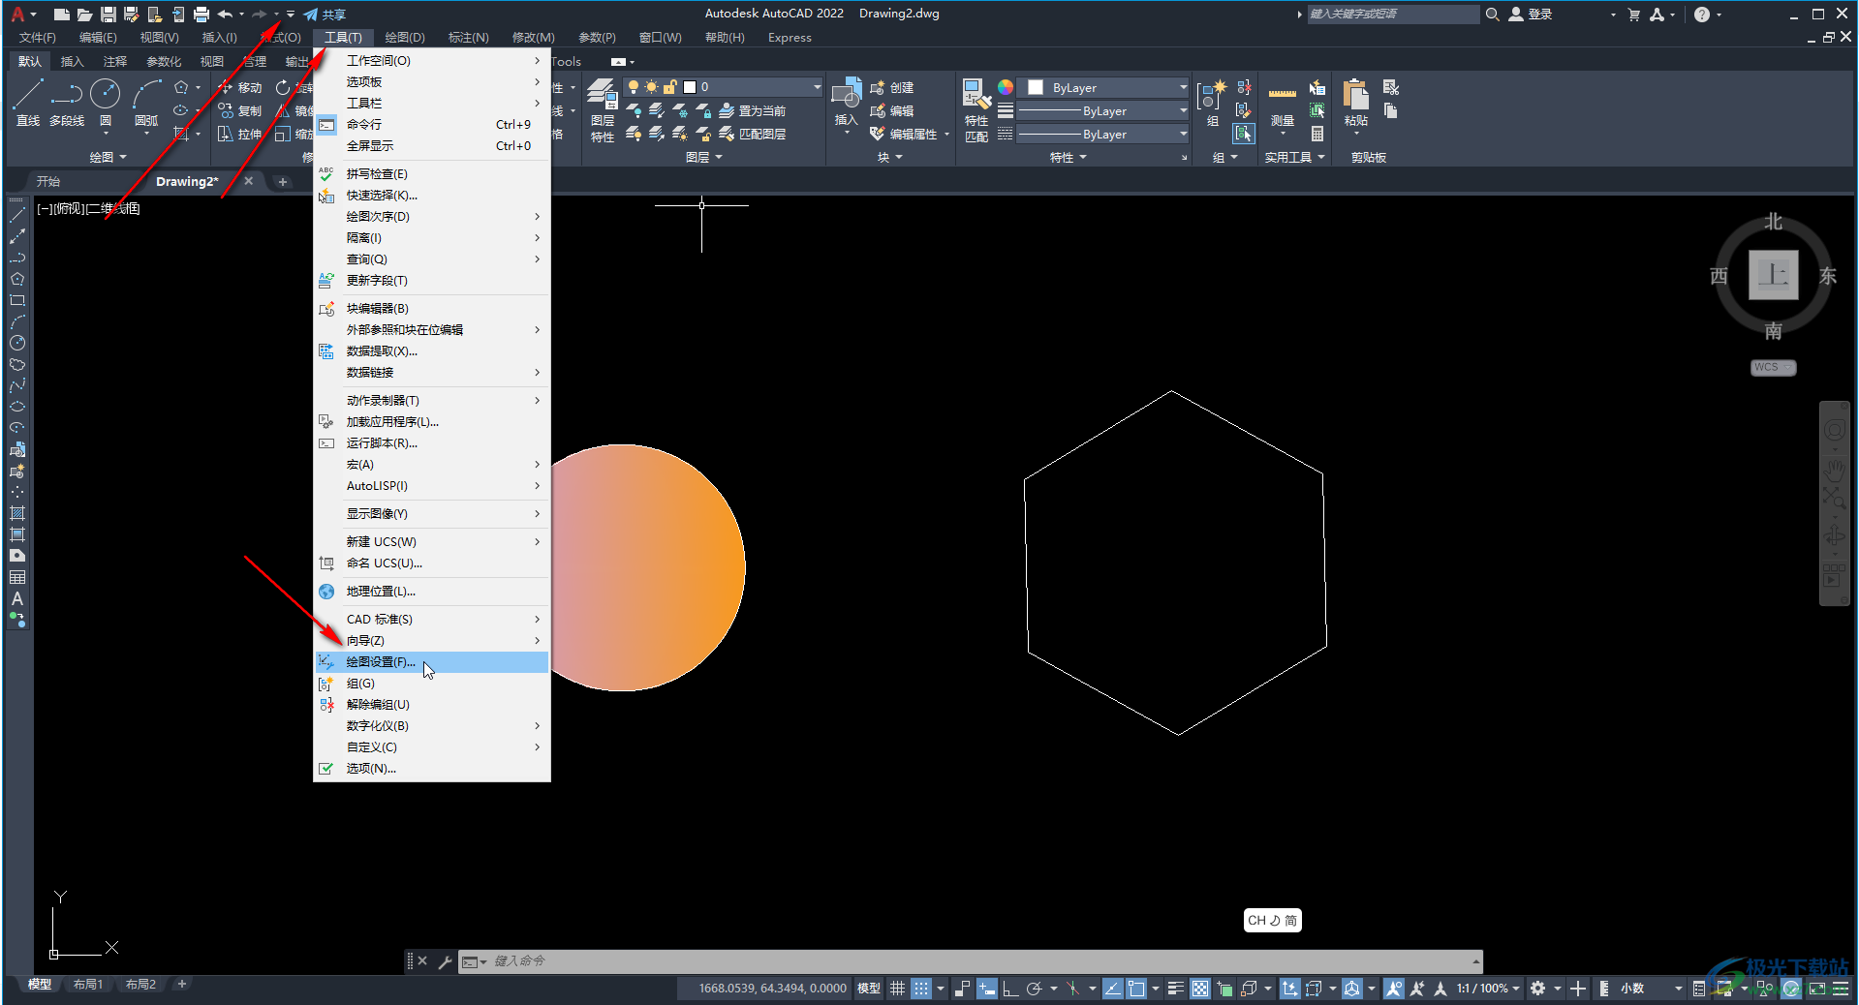Screen dimensions: 1859x1005
Task: Click the object color wheel swatch
Action: (x=1006, y=87)
